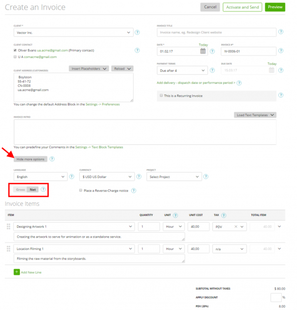The height and width of the screenshot is (310, 297).
Task: Expand the Language dropdown showing English
Action: [41, 177]
